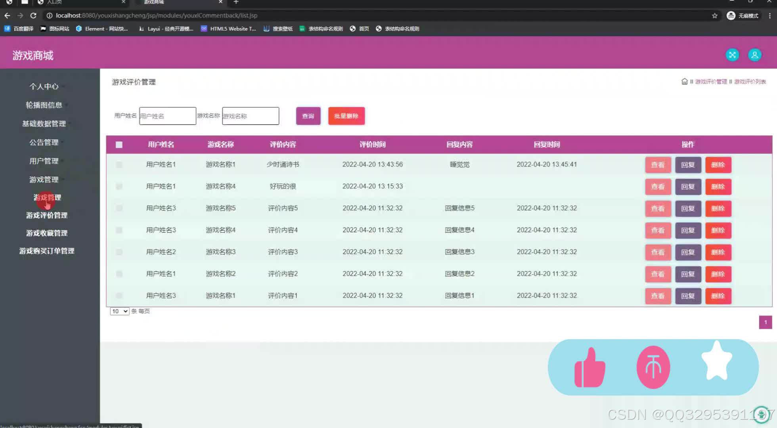The image size is (777, 428).
Task: Open HTML5 Website bookmark
Action: point(228,29)
